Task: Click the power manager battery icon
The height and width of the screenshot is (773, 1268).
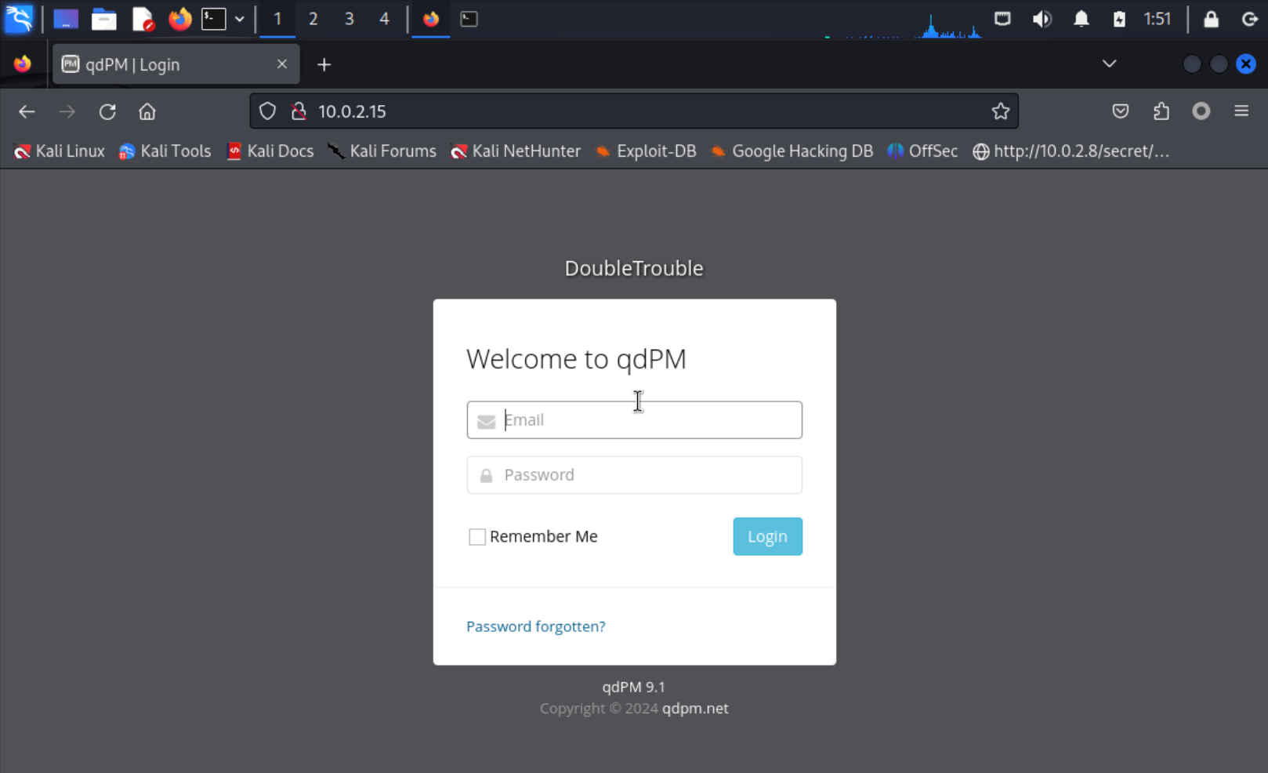Action: pos(1119,19)
